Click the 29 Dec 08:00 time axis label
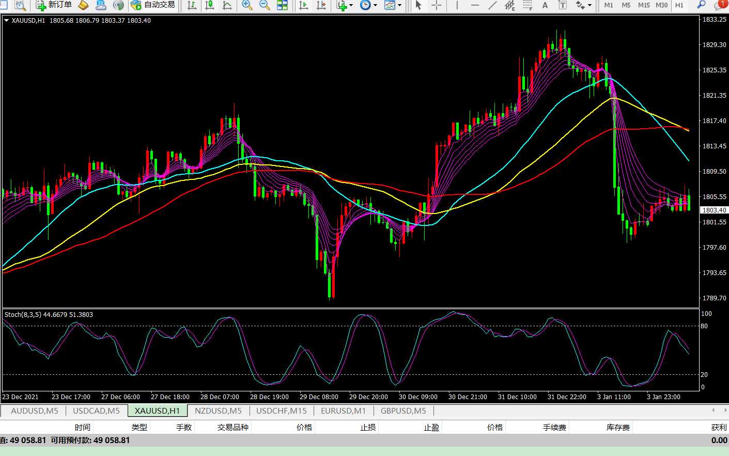The image size is (729, 456). [x=319, y=397]
